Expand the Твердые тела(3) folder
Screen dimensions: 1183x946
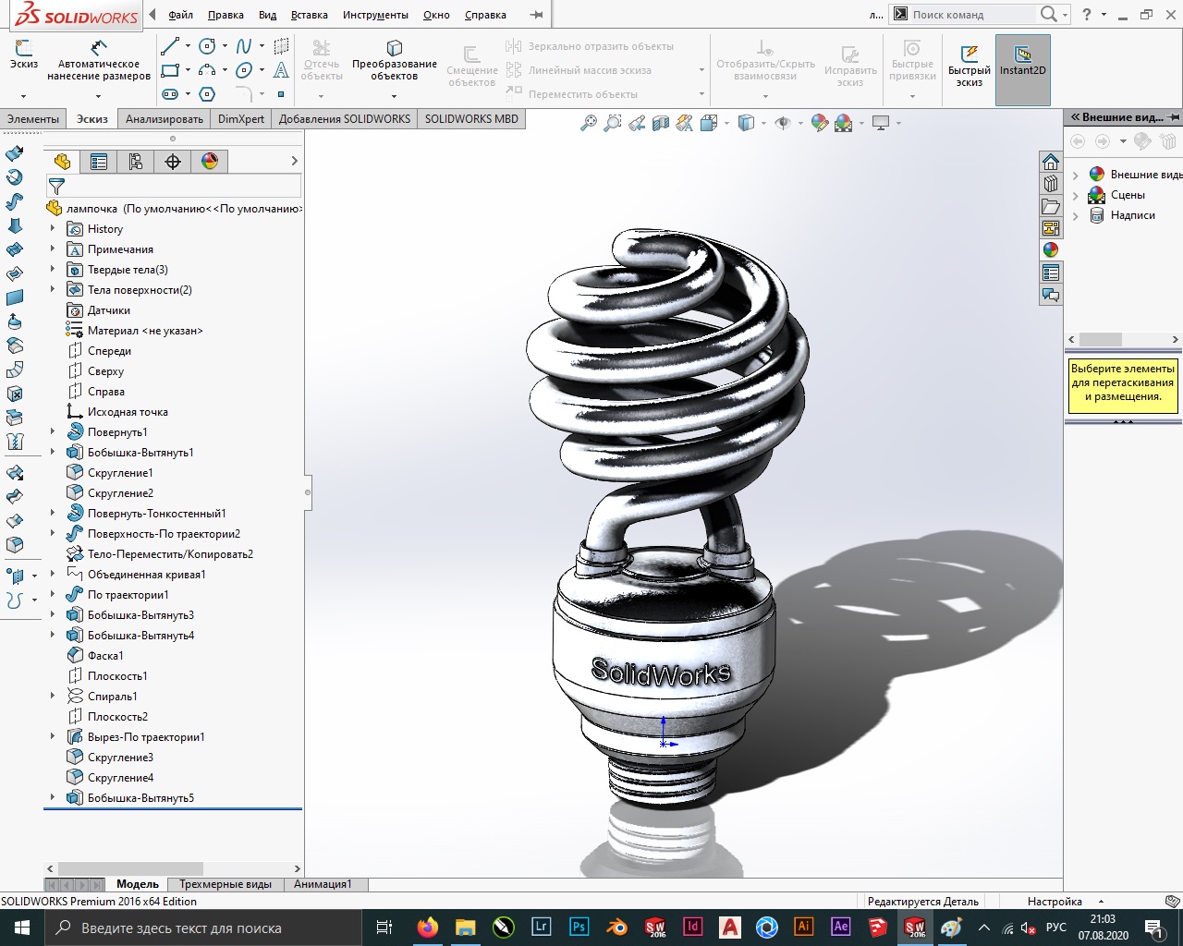(x=53, y=270)
